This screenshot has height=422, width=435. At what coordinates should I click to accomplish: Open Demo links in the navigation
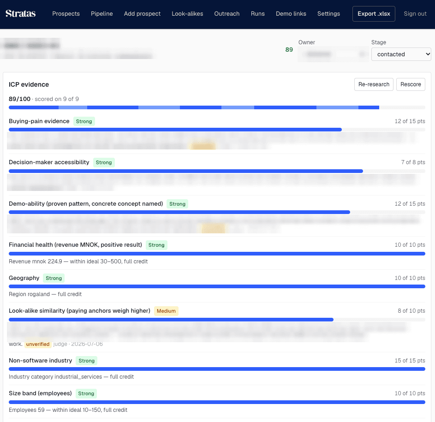(291, 13)
